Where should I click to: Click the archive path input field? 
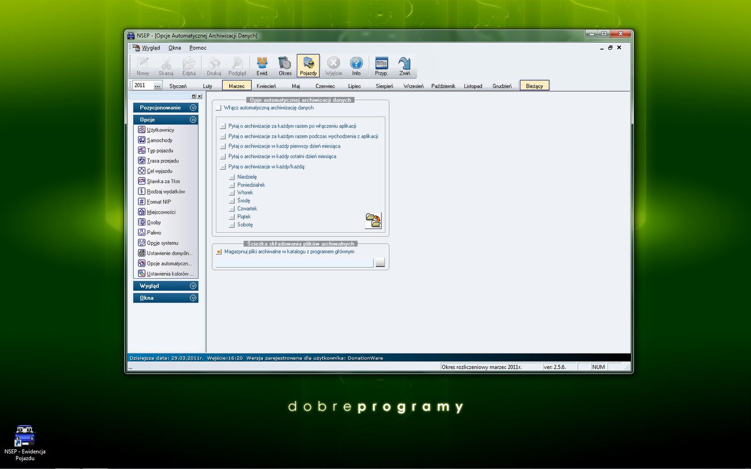[295, 263]
